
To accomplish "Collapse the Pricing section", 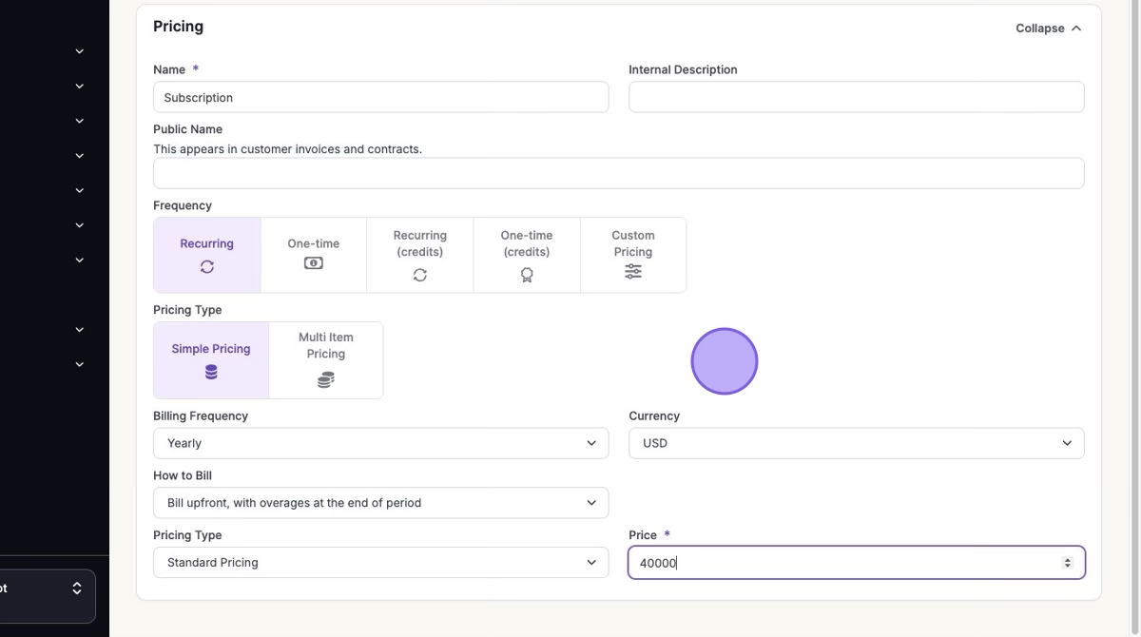I will 1048,29.
